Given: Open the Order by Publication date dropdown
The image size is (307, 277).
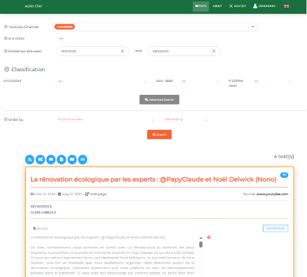Looking at the screenshot, I should (x=106, y=119).
